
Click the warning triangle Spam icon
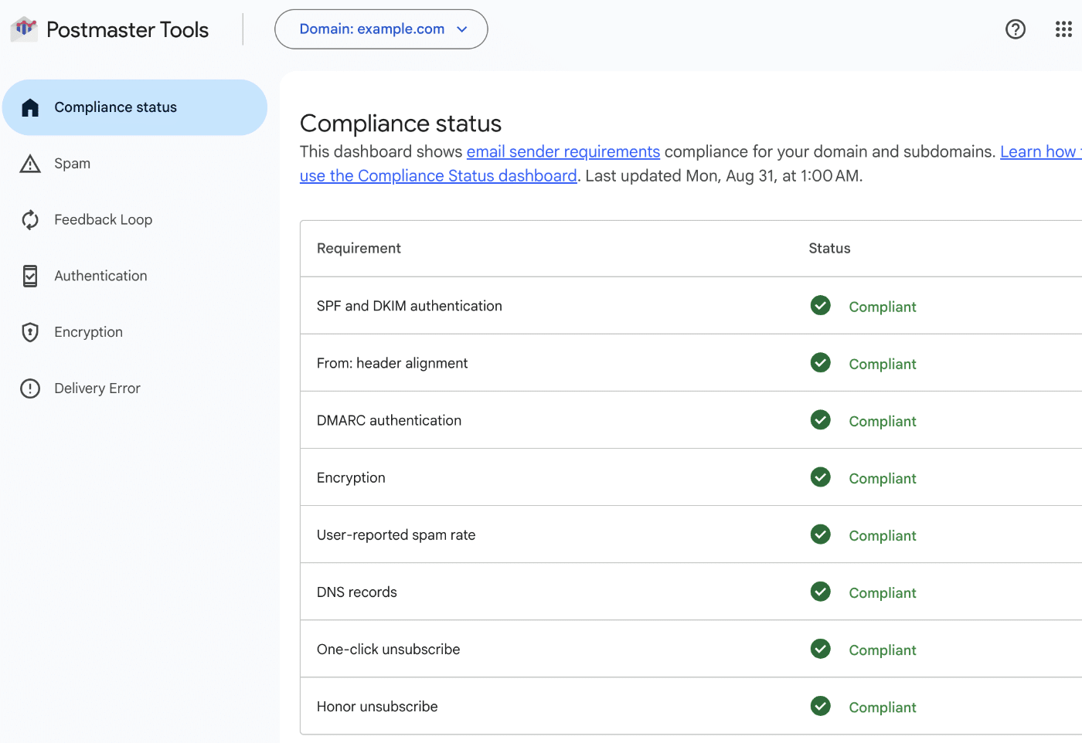[30, 164]
